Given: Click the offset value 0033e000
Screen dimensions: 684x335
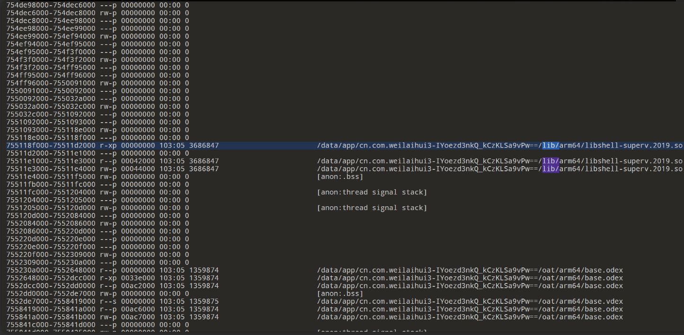Looking at the screenshot, I should (138, 278).
